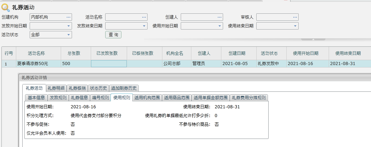Click row number 1 in the table
The width and height of the screenshot is (371, 147).
point(9,64)
